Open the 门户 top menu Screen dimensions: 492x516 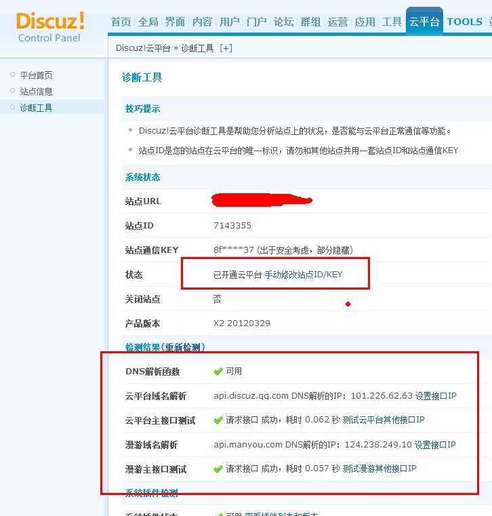(257, 22)
